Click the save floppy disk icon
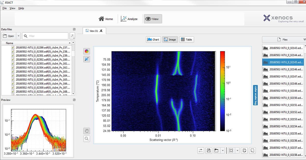 click(x=209, y=150)
